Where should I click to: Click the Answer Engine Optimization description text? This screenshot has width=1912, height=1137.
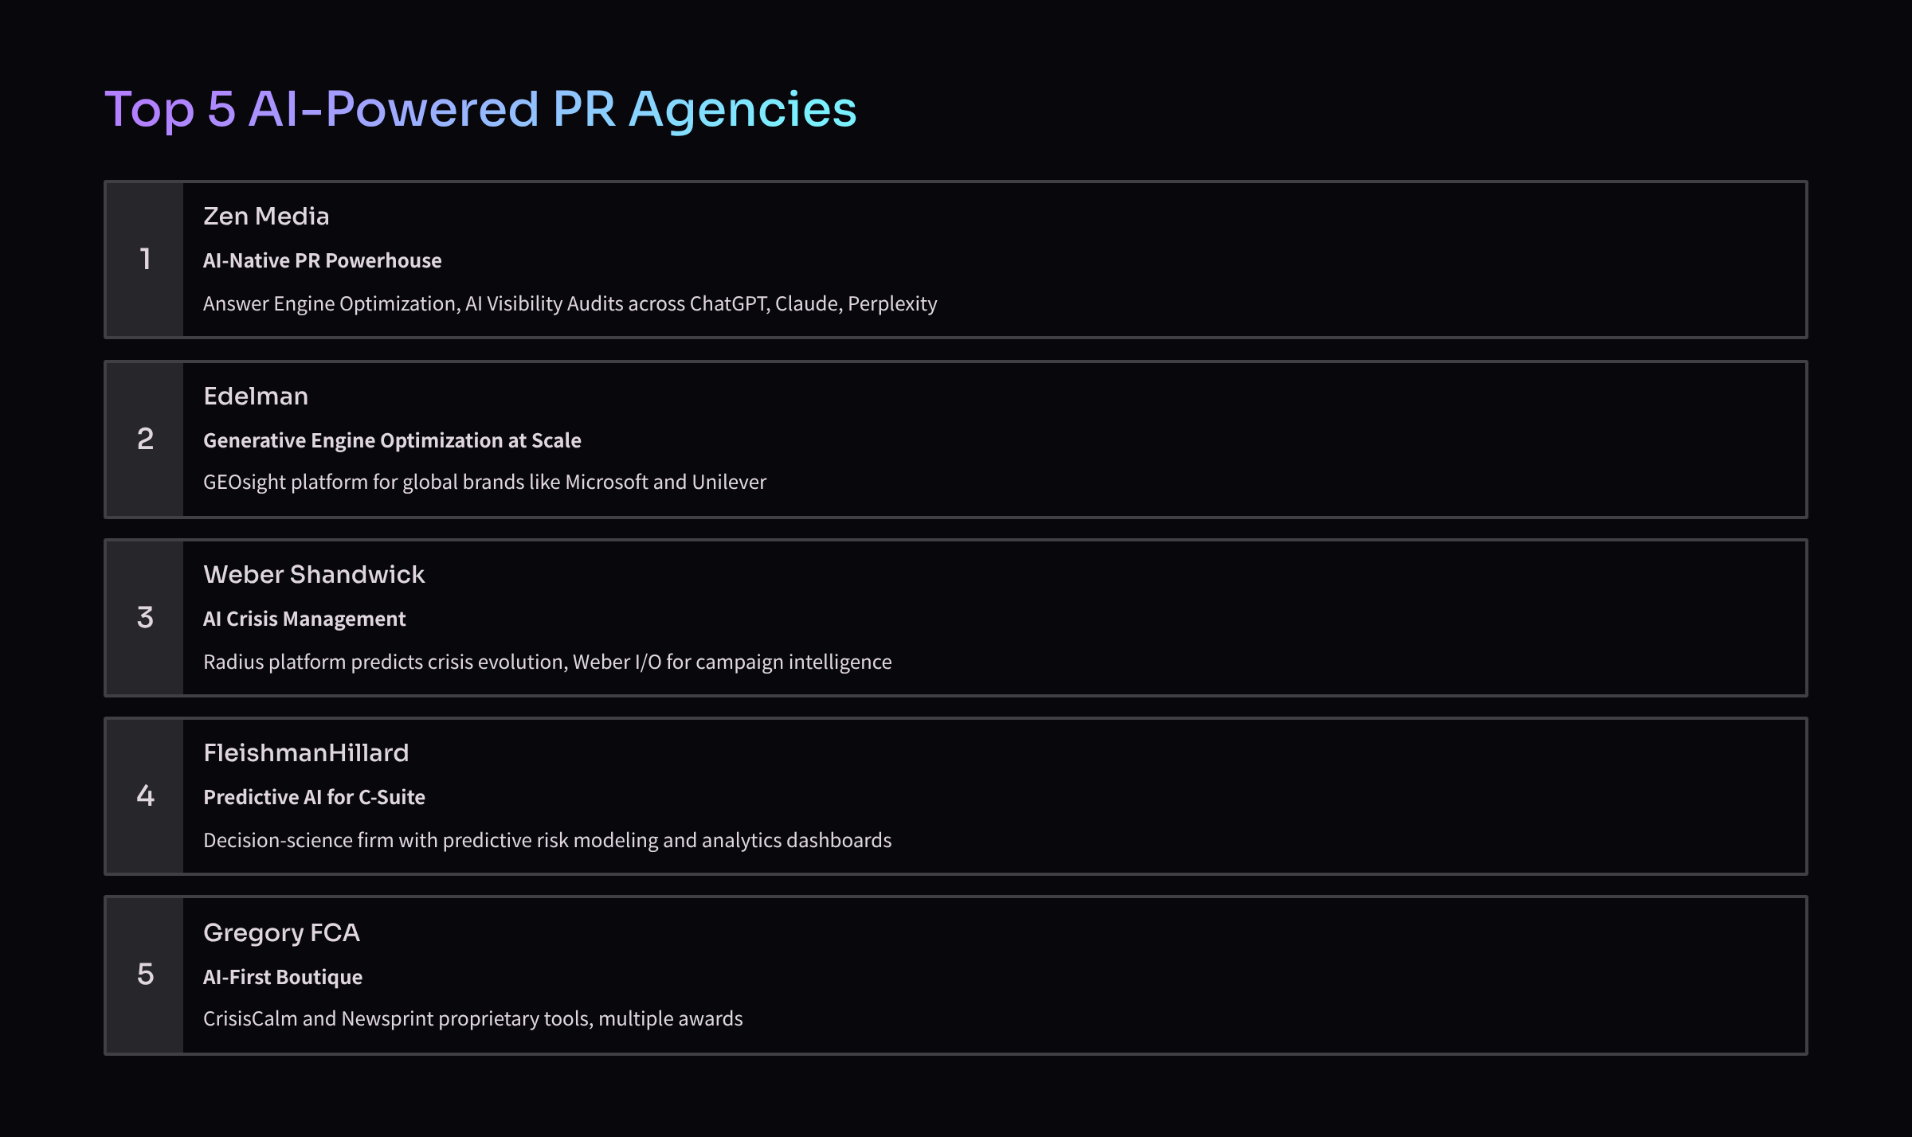point(570,304)
